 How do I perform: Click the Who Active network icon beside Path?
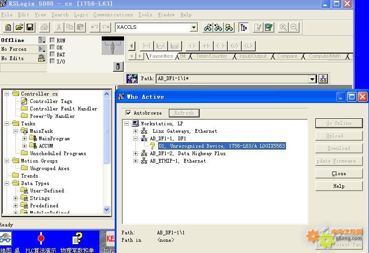323,79
